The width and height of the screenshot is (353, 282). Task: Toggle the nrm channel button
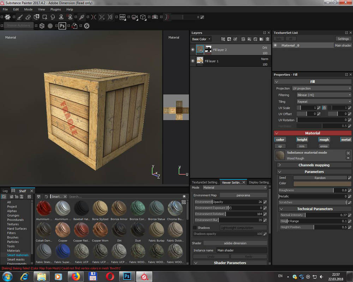point(302,146)
